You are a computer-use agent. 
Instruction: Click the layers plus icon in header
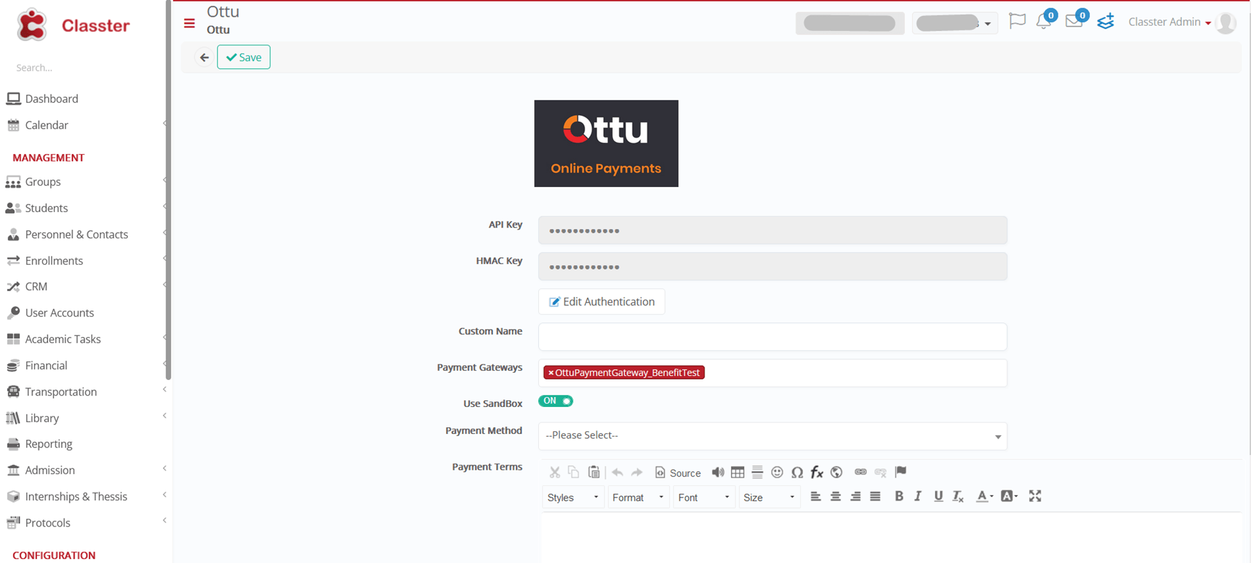coord(1106,22)
